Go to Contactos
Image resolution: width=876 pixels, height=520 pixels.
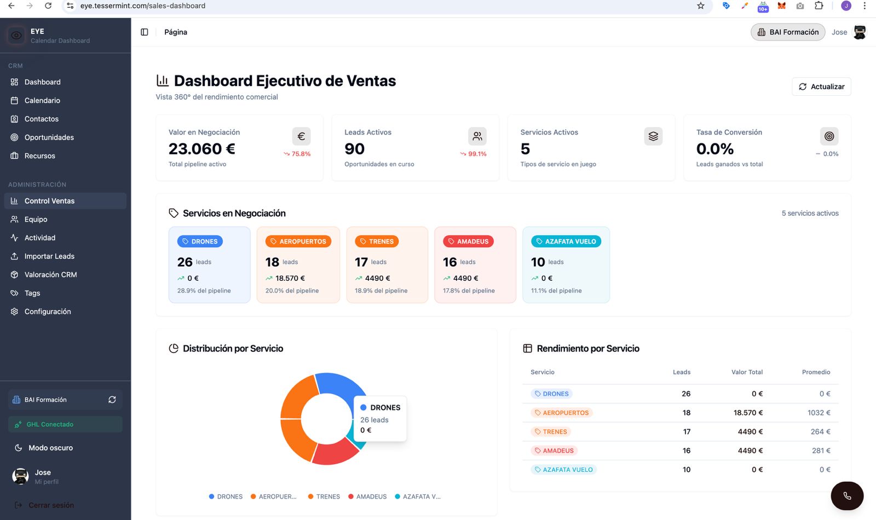coord(66,119)
